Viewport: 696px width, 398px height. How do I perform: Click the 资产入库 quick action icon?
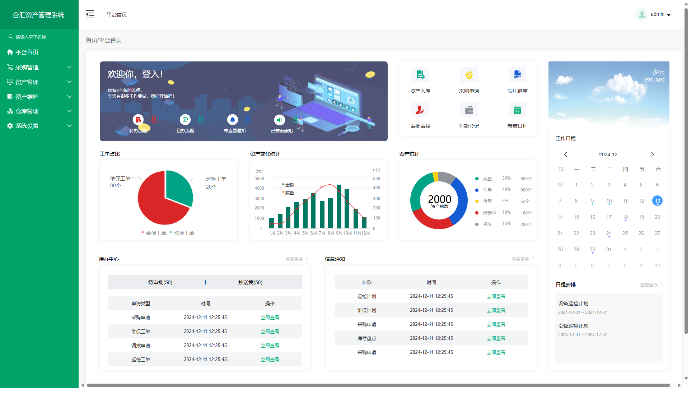[420, 75]
